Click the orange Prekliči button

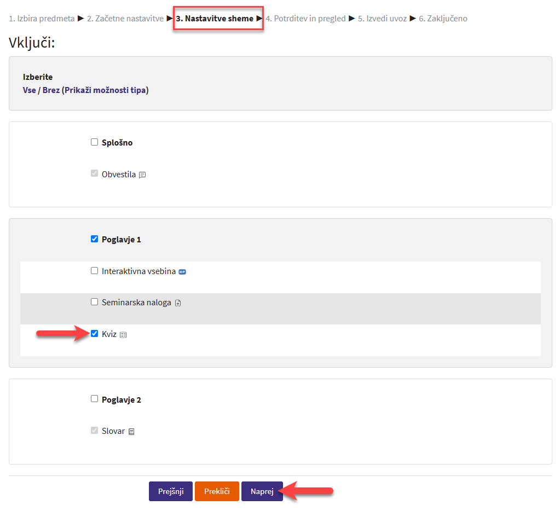coord(217,491)
